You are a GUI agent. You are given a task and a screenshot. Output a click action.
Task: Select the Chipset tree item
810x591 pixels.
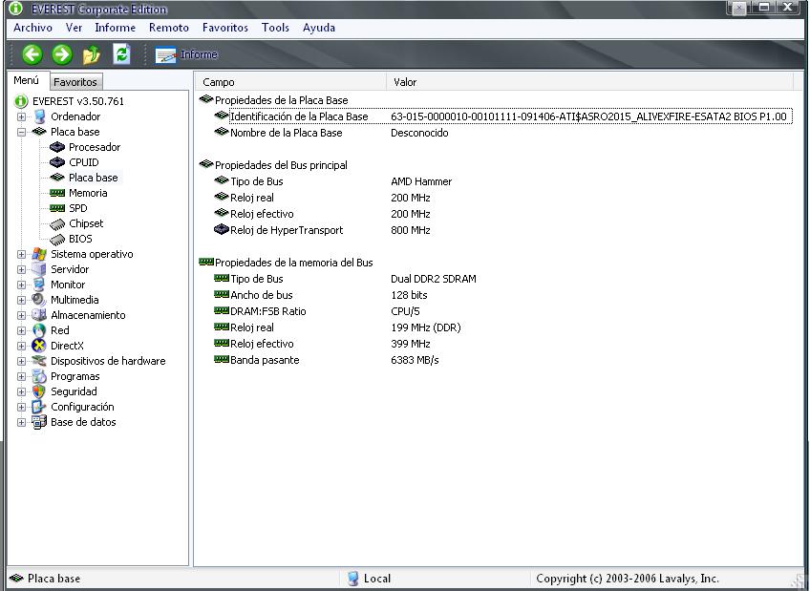85,223
